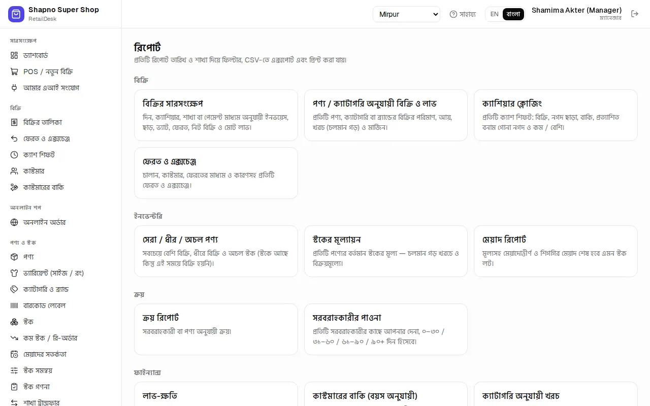Click the globe icon for online orders

click(x=14, y=222)
